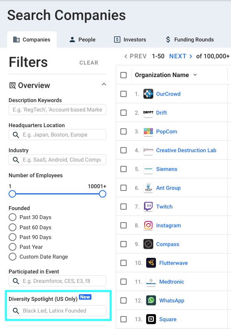The image size is (231, 329).
Task: Click the PREV page button
Action: [135, 56]
